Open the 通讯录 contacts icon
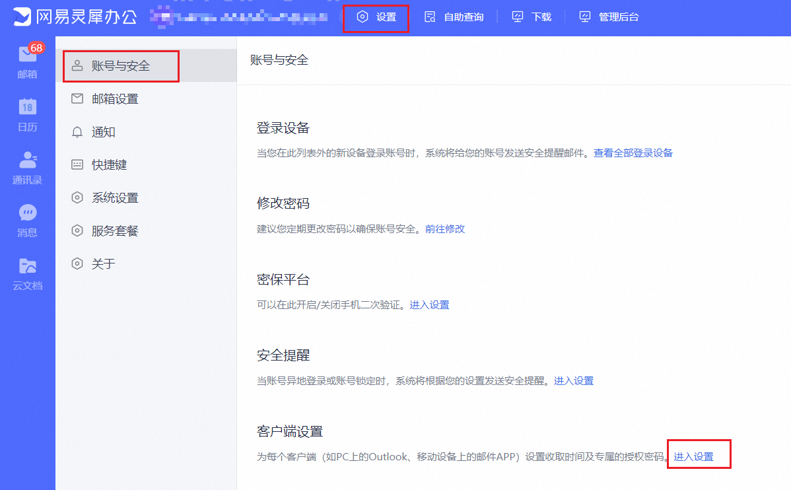The height and width of the screenshot is (490, 791). click(x=28, y=160)
